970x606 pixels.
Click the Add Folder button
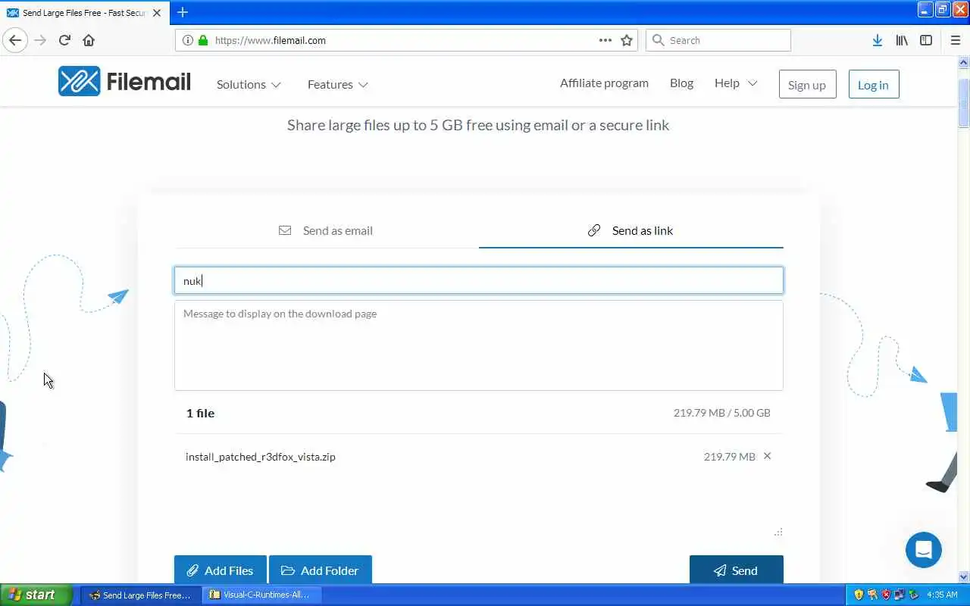tap(321, 570)
